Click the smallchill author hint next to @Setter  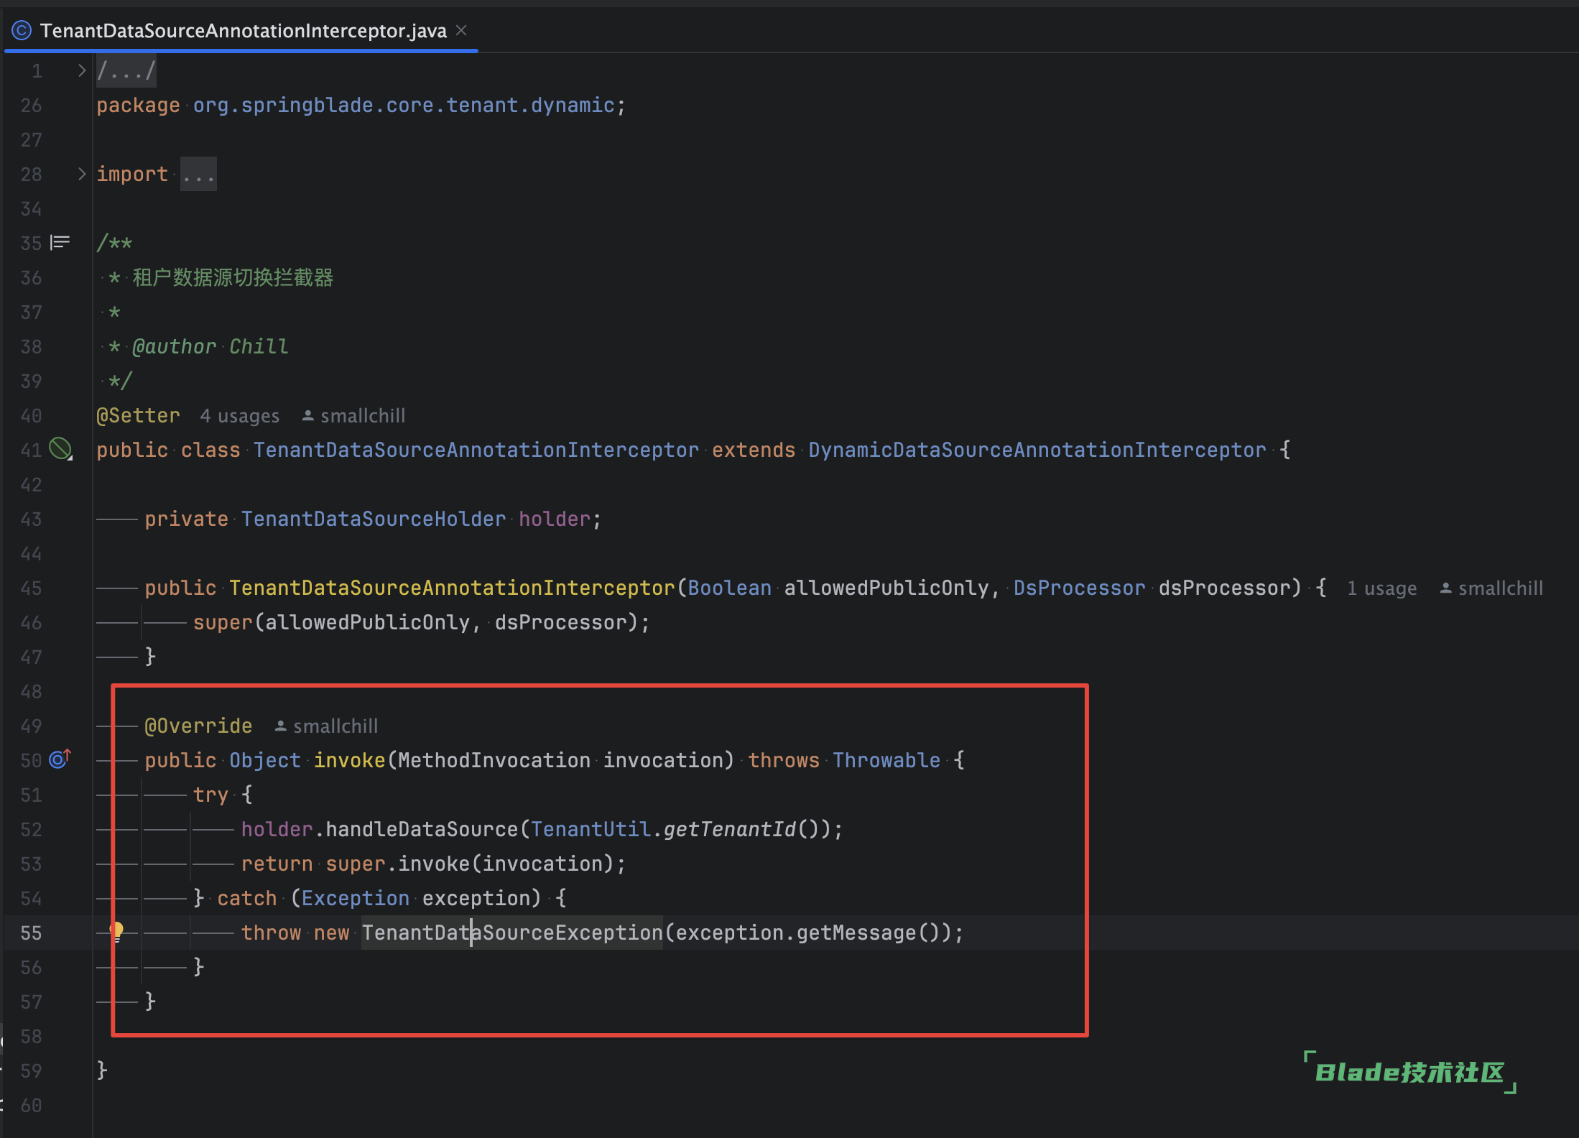[354, 416]
